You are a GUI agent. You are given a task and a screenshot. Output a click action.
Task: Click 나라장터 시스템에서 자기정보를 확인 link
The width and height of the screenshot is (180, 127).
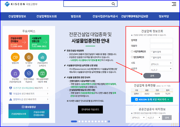click(x=86, y=60)
